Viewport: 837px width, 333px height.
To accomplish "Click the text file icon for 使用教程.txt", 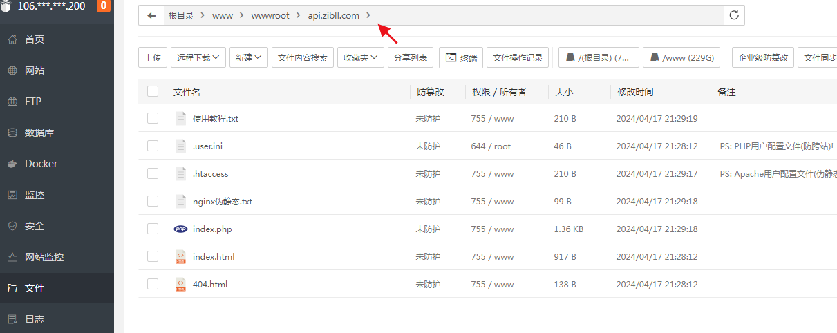I will click(180, 118).
